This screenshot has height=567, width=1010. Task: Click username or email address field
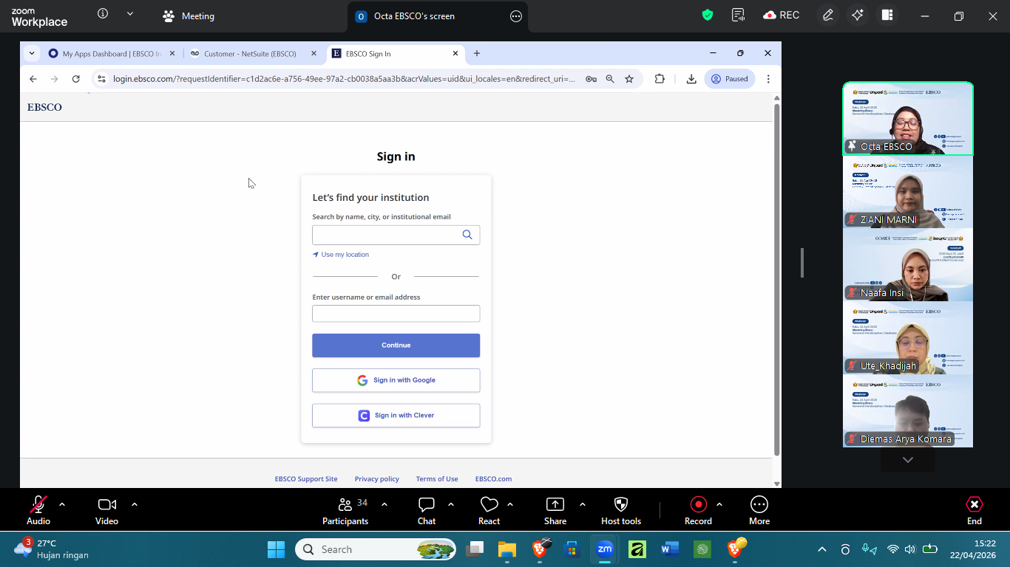[x=396, y=314]
